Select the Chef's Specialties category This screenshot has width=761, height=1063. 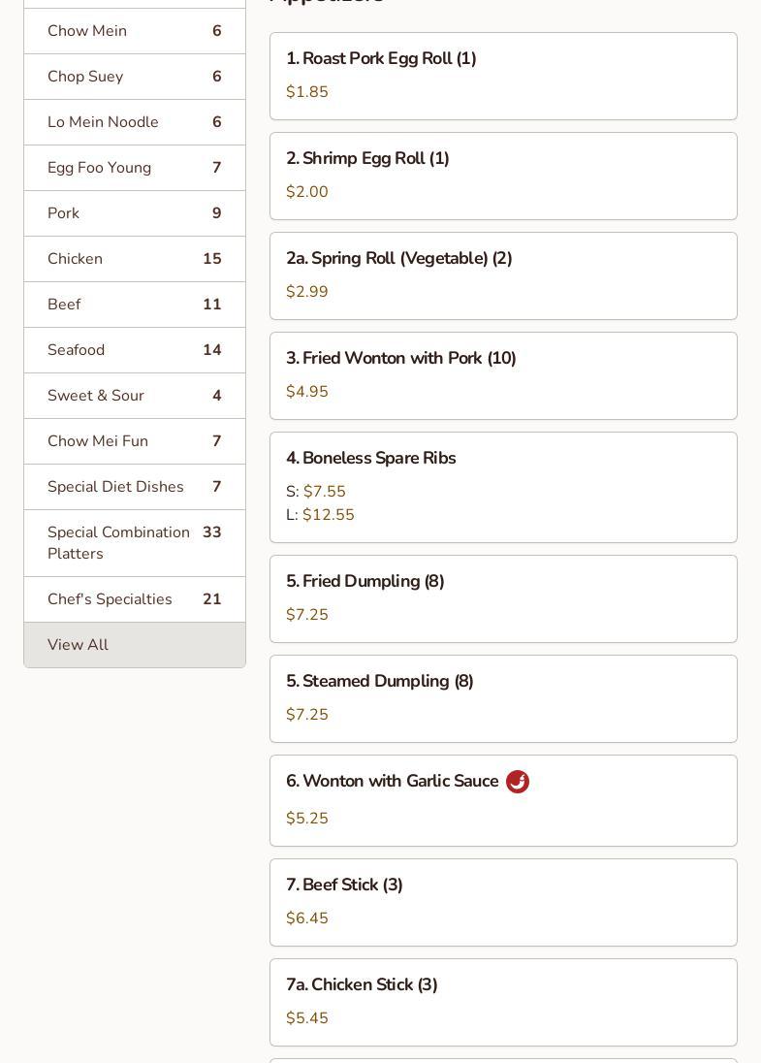[134, 599]
